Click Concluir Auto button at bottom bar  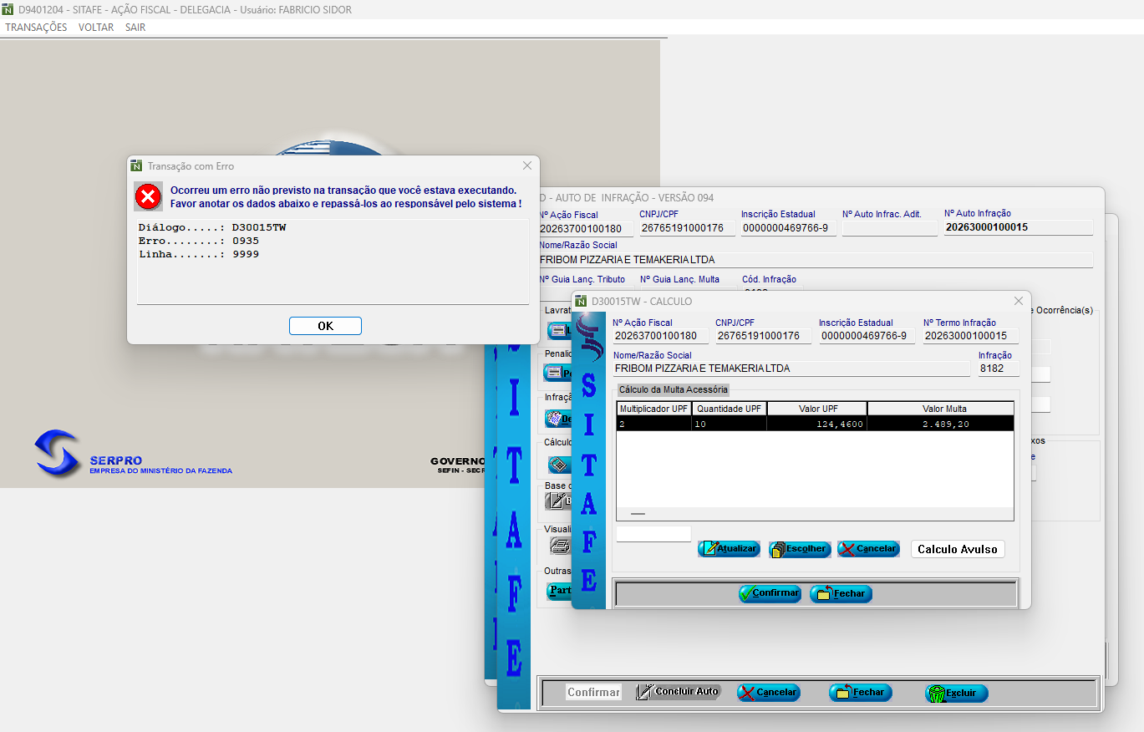click(x=678, y=692)
